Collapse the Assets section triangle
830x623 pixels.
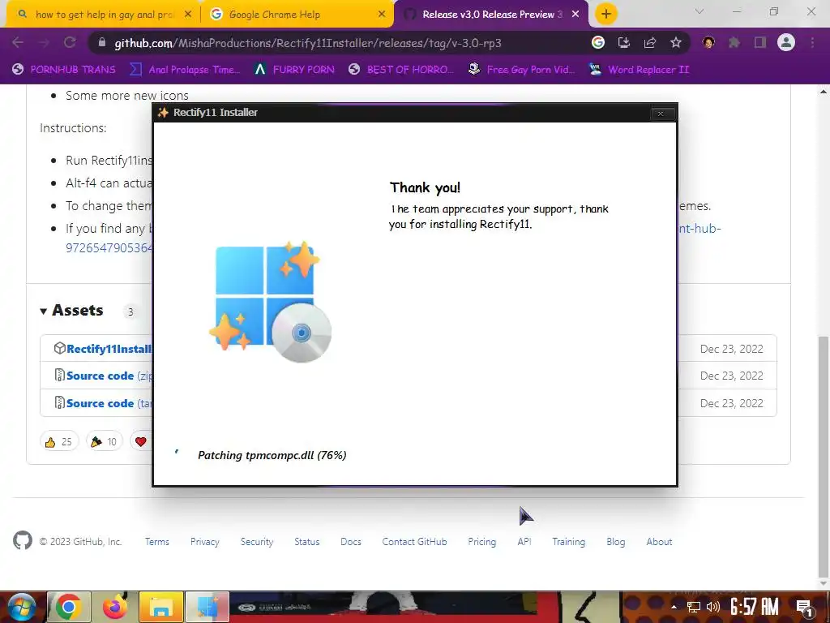tap(44, 311)
